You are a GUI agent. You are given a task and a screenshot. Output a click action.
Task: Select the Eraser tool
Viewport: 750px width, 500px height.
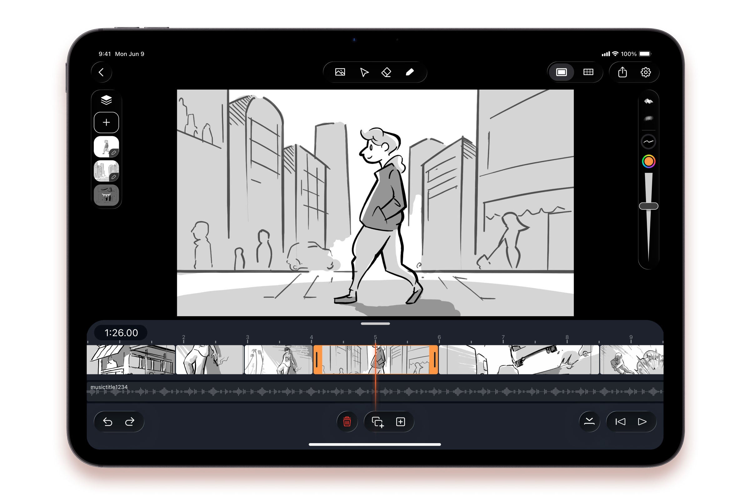386,72
